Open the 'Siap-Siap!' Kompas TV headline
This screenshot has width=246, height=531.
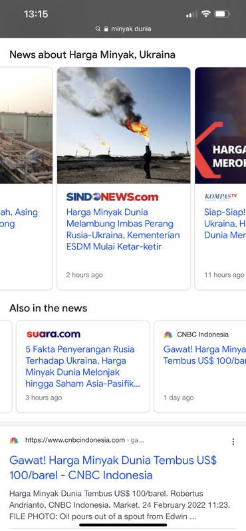pyautogui.click(x=225, y=224)
